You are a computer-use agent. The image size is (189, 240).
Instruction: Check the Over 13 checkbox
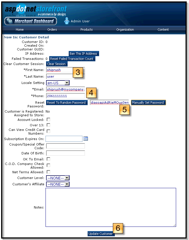pos(48,125)
